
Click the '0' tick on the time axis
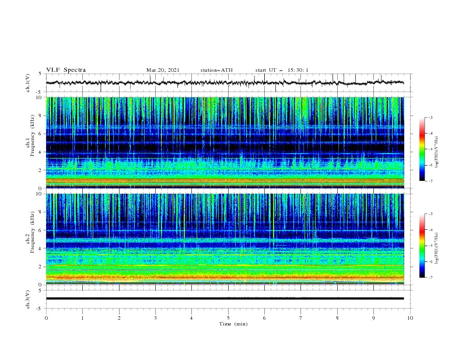click(x=46, y=318)
